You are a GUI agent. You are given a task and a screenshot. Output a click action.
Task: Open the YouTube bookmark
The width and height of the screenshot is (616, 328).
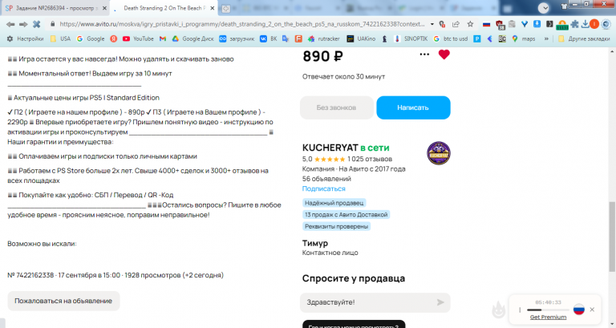[138, 38]
